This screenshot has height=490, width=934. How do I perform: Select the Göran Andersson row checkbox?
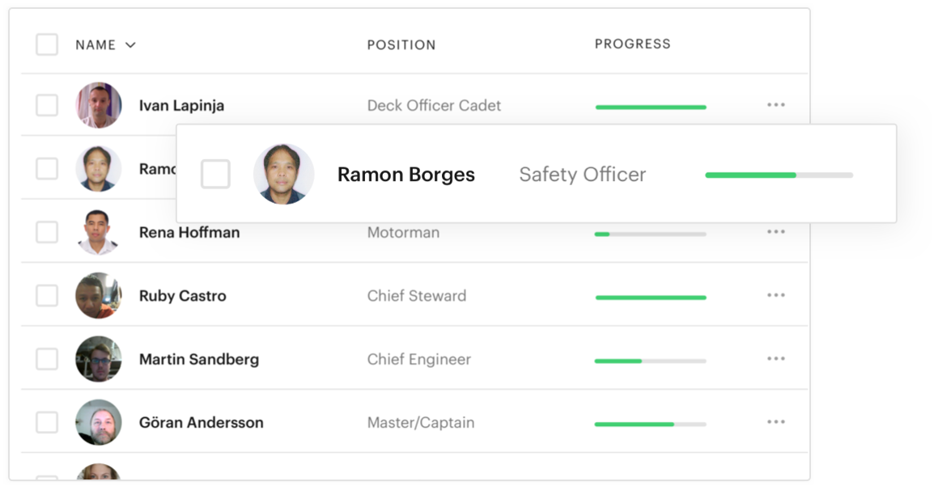point(47,422)
